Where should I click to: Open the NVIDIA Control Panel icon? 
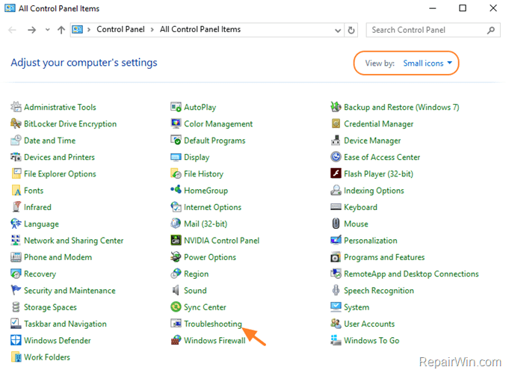coord(176,240)
